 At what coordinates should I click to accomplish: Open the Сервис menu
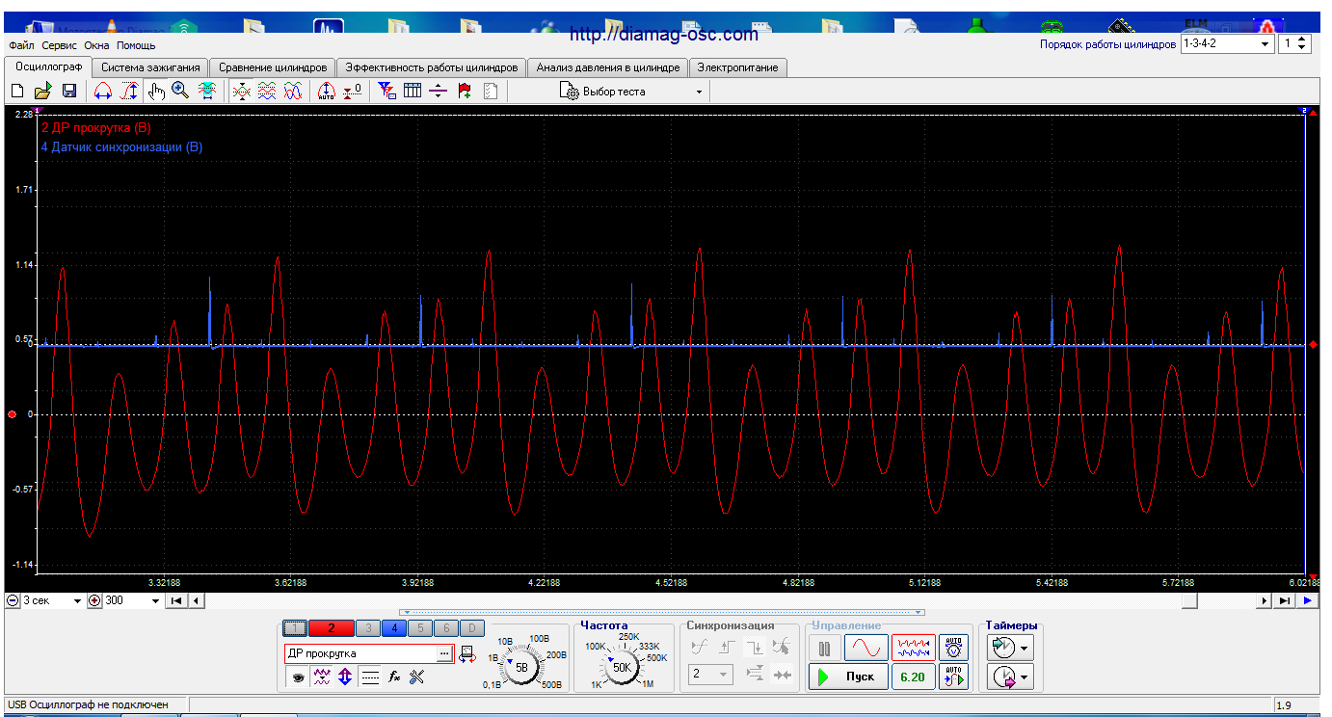tap(59, 45)
